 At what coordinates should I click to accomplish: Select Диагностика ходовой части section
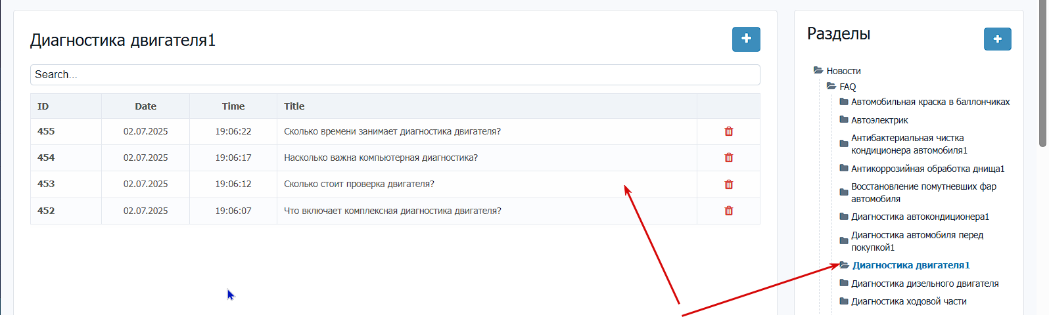908,301
